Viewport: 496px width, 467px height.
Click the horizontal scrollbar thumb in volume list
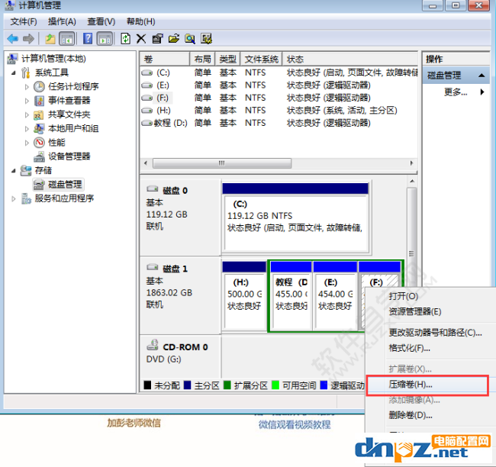[x=222, y=163]
